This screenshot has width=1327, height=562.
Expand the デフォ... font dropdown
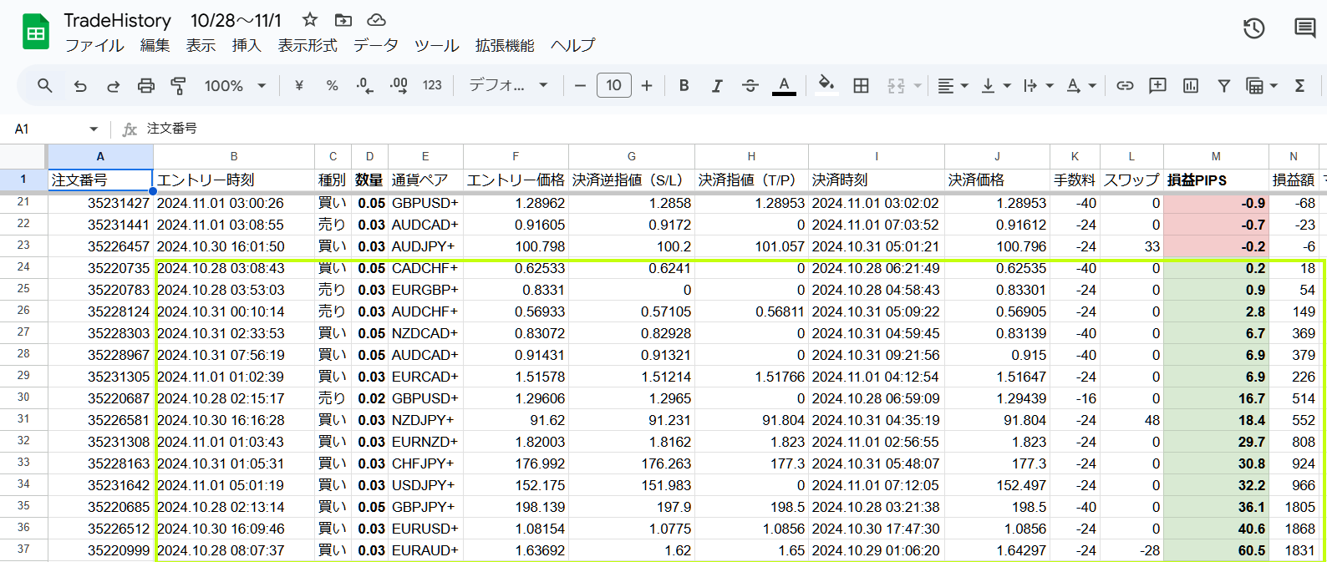tap(508, 85)
